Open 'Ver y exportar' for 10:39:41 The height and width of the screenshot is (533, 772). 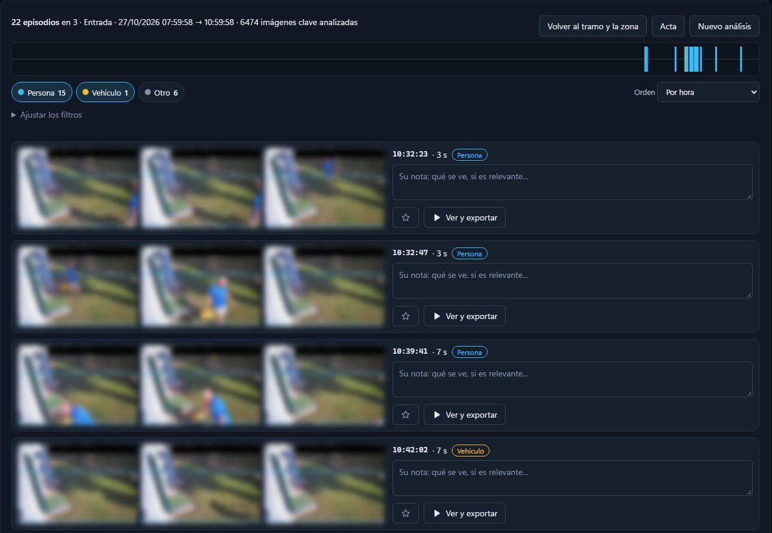[464, 415]
